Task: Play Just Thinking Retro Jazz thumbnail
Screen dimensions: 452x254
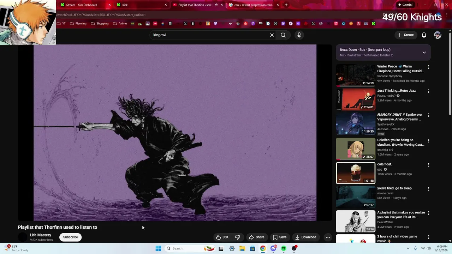Action: pyautogui.click(x=356, y=99)
